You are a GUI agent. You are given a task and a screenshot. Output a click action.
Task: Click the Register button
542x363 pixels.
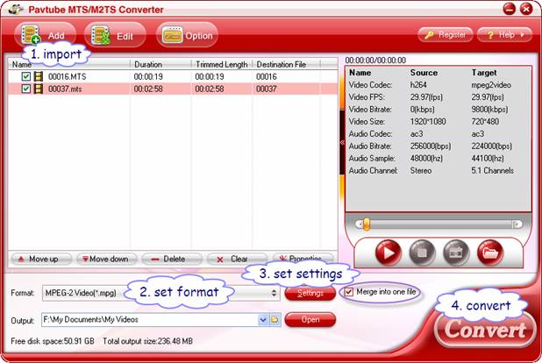[446, 35]
